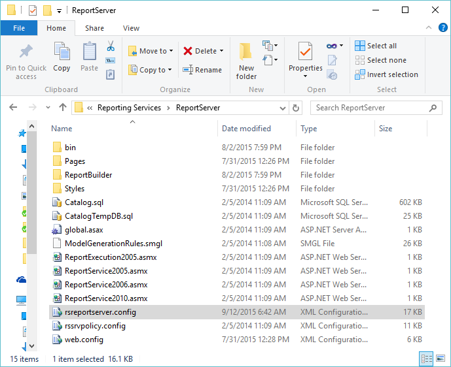Open the Open-with dropdown arrow
The width and height of the screenshot is (451, 367).
tap(342, 45)
